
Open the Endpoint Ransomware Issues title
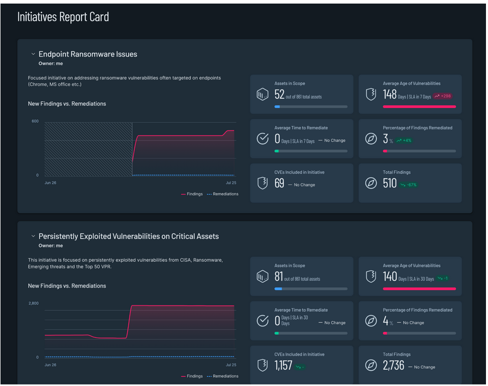(x=88, y=54)
